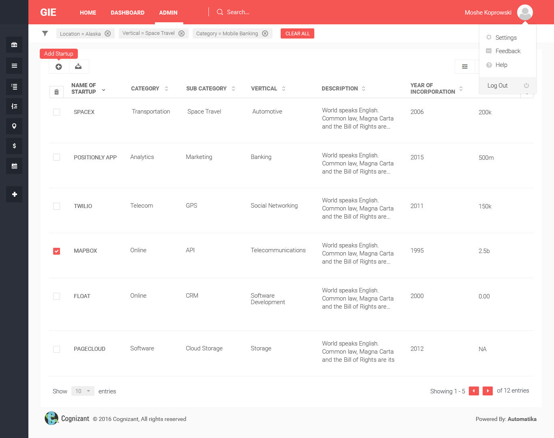Click the Telecommunications vertical cell
554x438 pixels.
tap(278, 250)
